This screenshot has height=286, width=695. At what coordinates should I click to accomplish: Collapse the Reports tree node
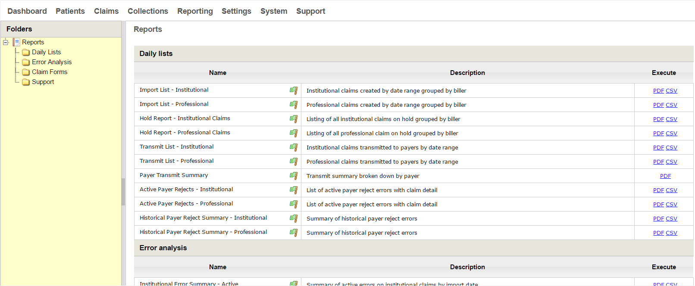6,42
